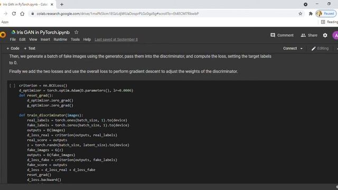Click the address bar URL

117,14
